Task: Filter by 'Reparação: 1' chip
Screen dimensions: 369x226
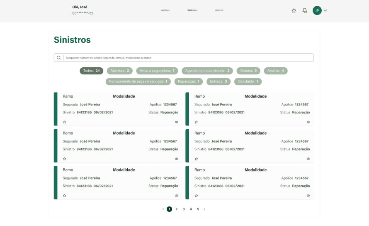Action: (189, 81)
